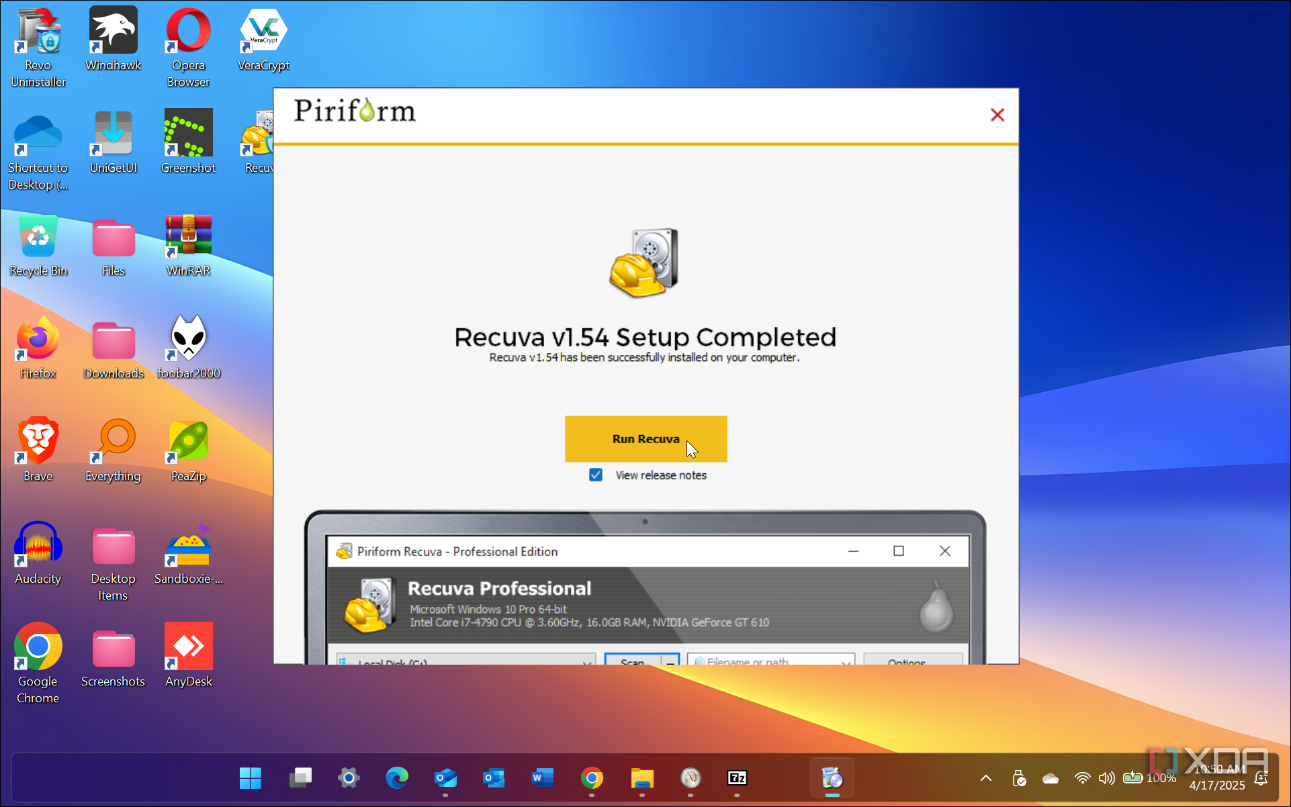Select the AnyDesk desktop icon
This screenshot has height=807, width=1291.
click(188, 655)
